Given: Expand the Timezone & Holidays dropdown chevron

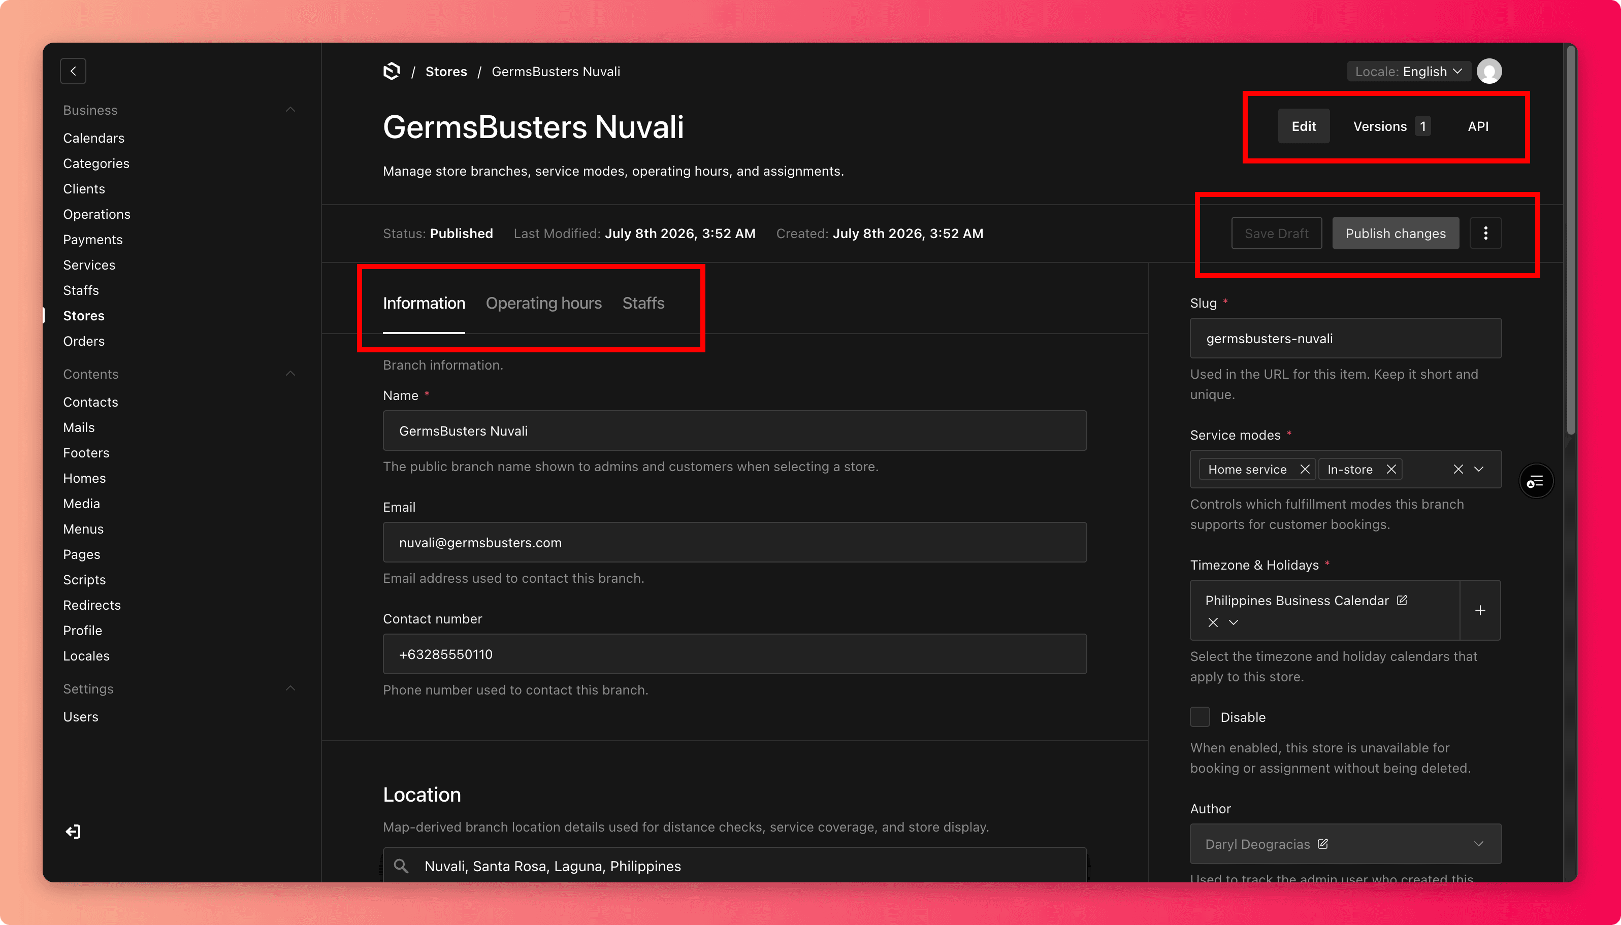Looking at the screenshot, I should click(x=1233, y=622).
